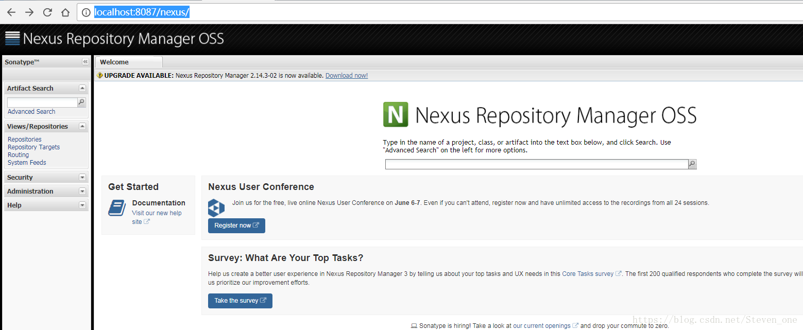Viewport: 803px width, 330px height.
Task: Click the Download now! link
Action: 347,76
